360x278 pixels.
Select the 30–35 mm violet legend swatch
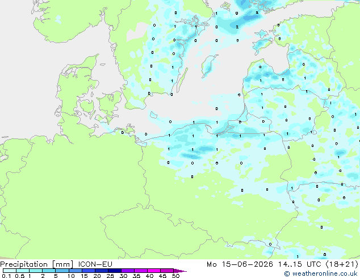coord(128,271)
